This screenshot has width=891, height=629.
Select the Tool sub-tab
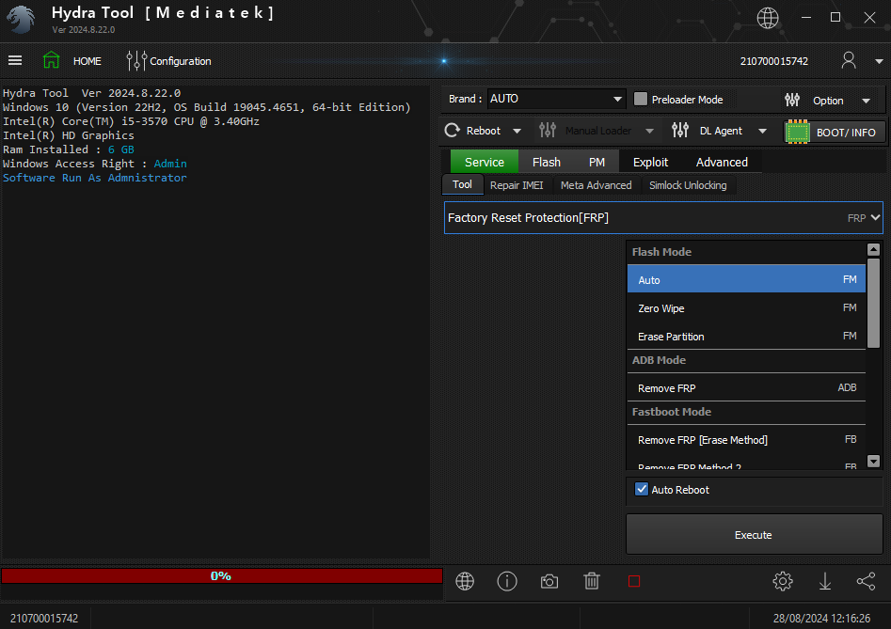click(x=463, y=184)
